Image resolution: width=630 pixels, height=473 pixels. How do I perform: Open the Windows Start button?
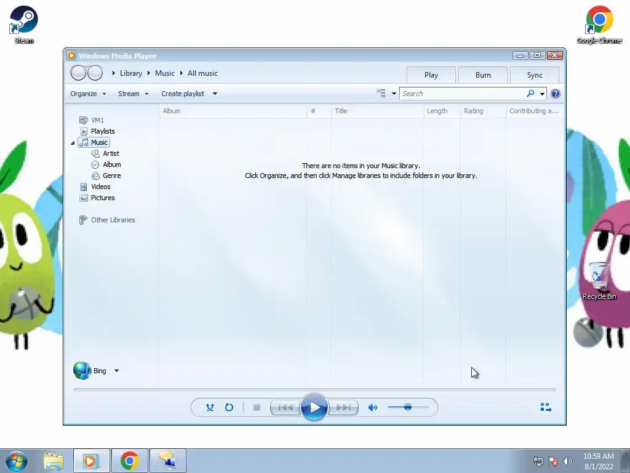point(17,461)
